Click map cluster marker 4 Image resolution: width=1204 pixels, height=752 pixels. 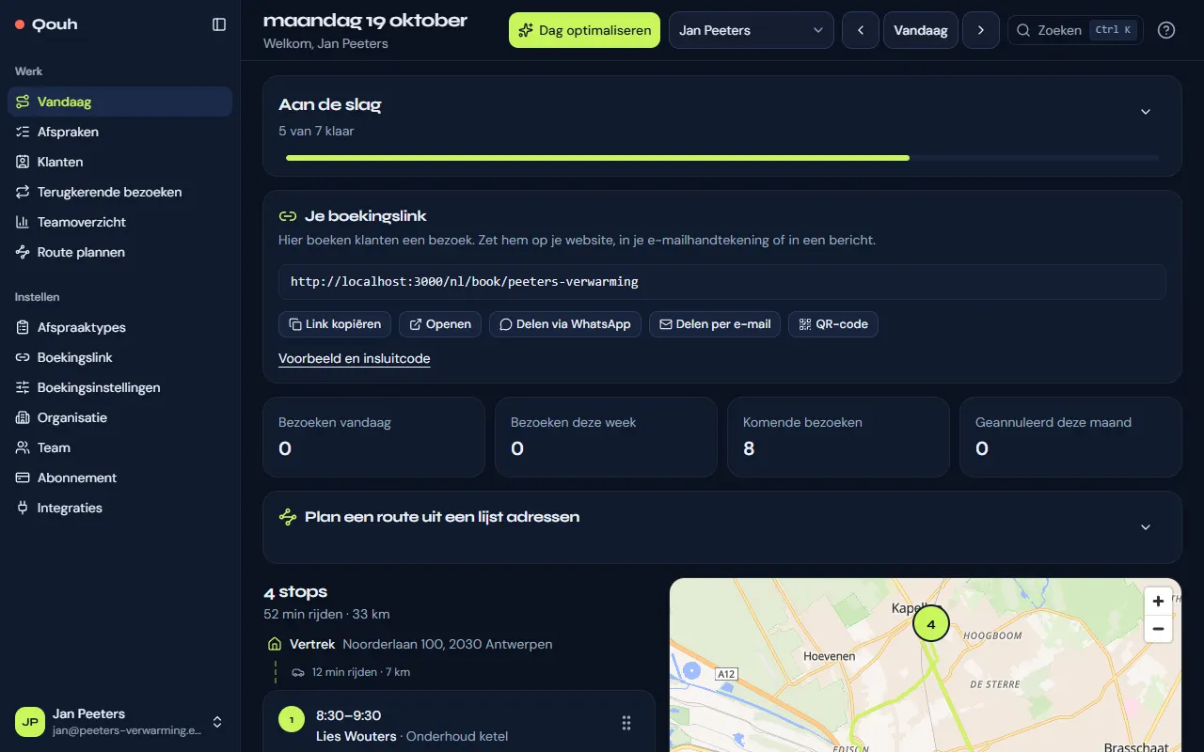coord(931,623)
